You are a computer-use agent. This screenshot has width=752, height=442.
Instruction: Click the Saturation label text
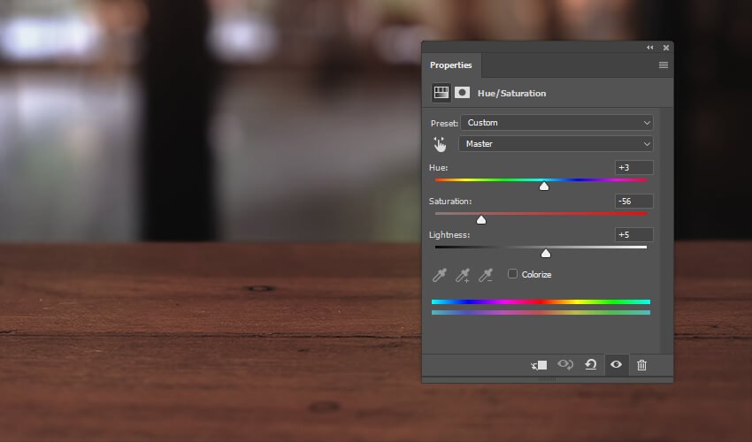click(450, 202)
